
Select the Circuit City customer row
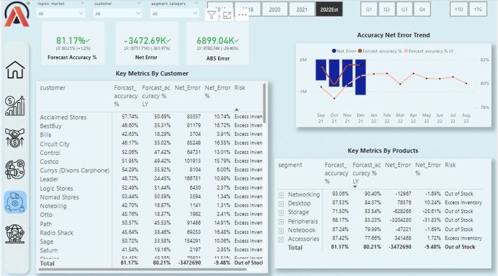coord(151,144)
